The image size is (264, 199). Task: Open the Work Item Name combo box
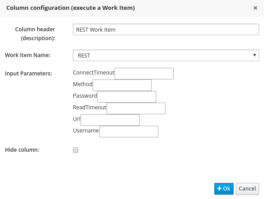(166, 55)
